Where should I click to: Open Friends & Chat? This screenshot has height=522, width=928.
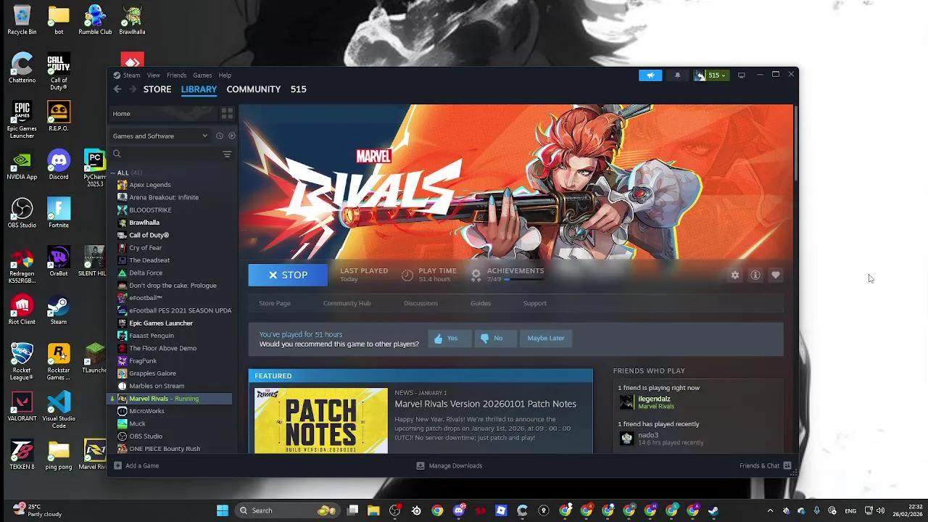pos(766,466)
